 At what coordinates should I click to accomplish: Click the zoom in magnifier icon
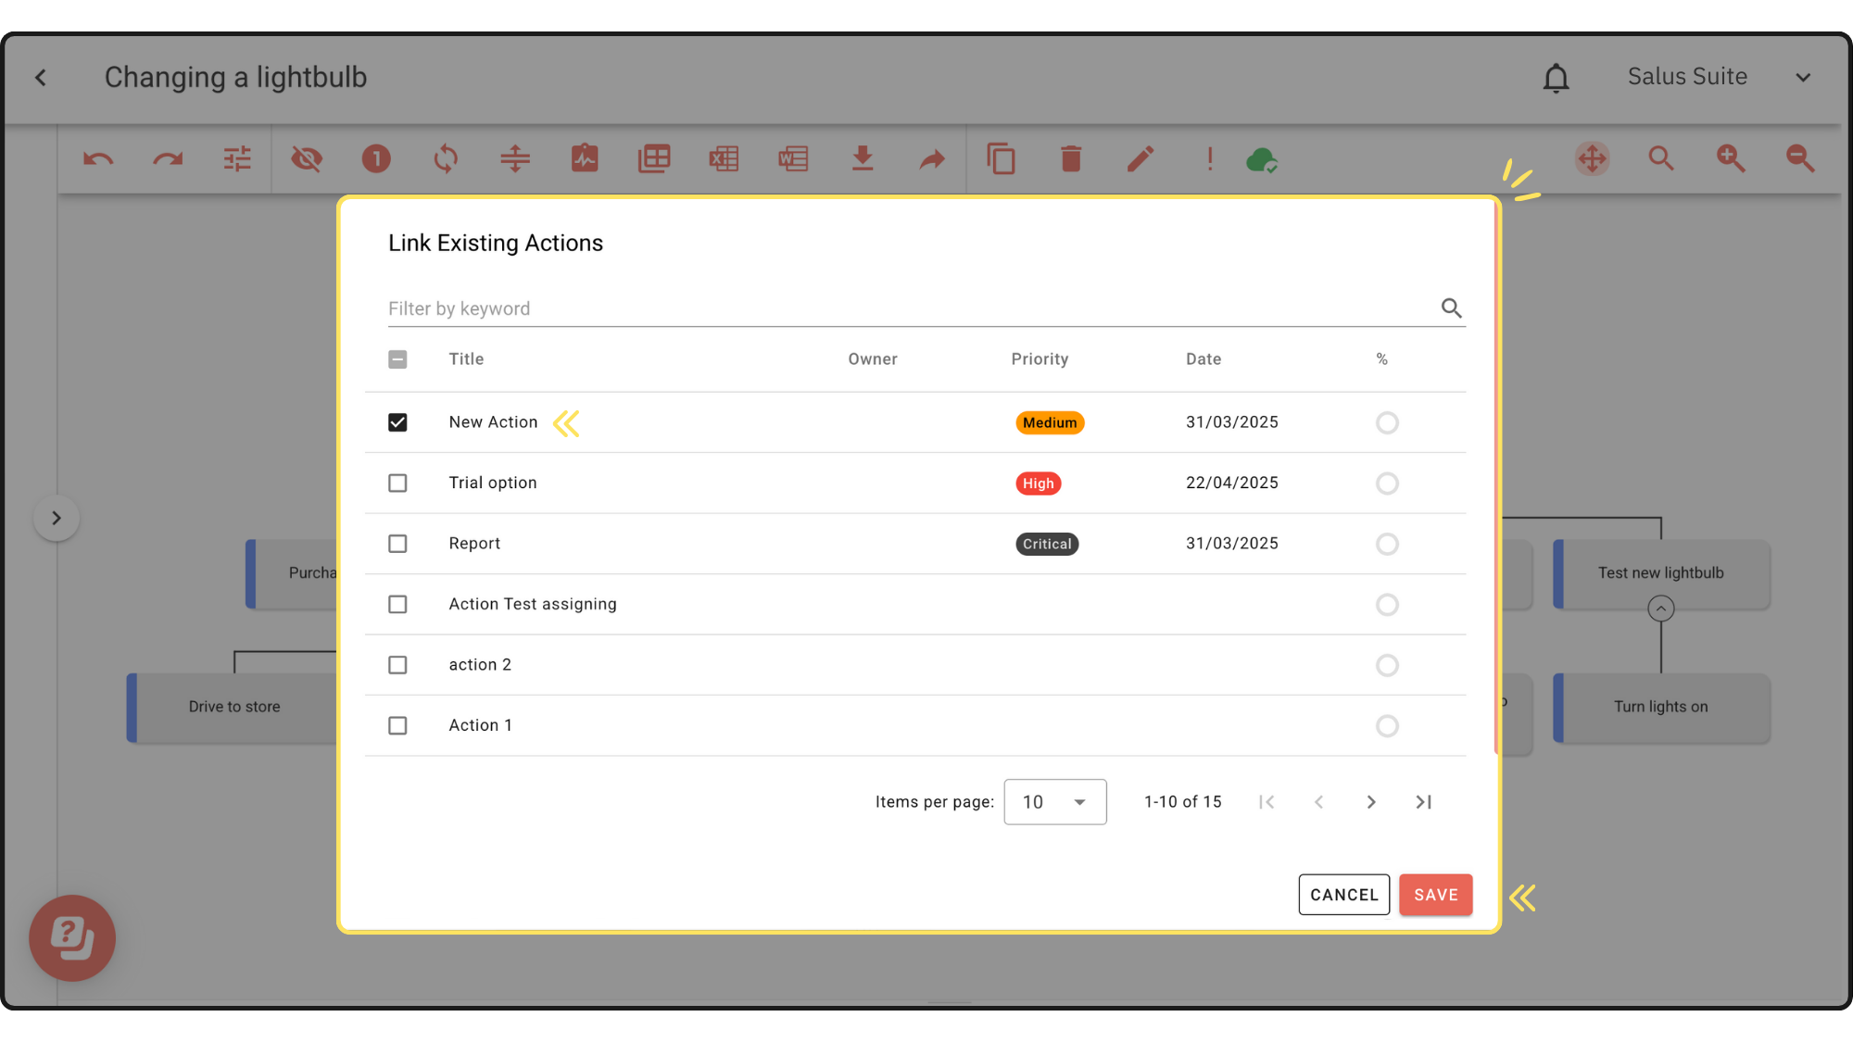1731,158
